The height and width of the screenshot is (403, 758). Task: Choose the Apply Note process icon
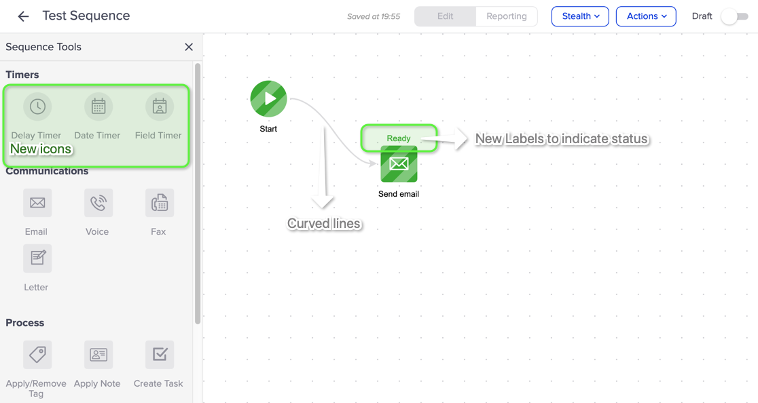pyautogui.click(x=98, y=355)
